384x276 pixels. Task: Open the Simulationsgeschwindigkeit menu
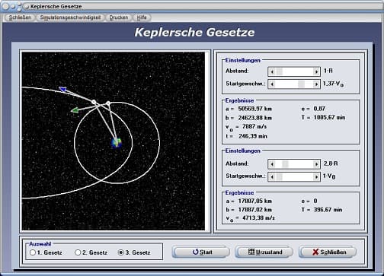pos(70,17)
